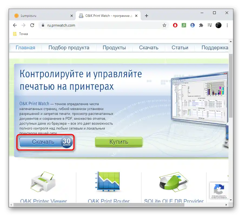The image size is (242, 216).
Task: Click the scroll right arrow
Action: click(226, 205)
